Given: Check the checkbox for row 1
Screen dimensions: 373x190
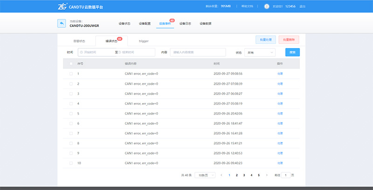Looking at the screenshot, I should [71, 74].
